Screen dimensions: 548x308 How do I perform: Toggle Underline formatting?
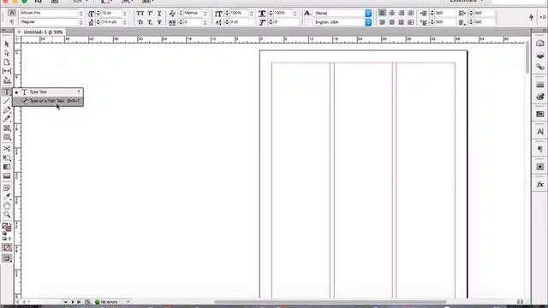(159, 14)
